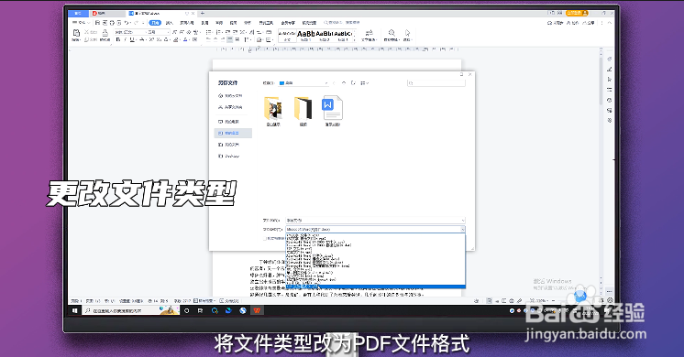This screenshot has width=684, height=357.
Task: Click the ribbon command search box
Action: tap(342, 23)
